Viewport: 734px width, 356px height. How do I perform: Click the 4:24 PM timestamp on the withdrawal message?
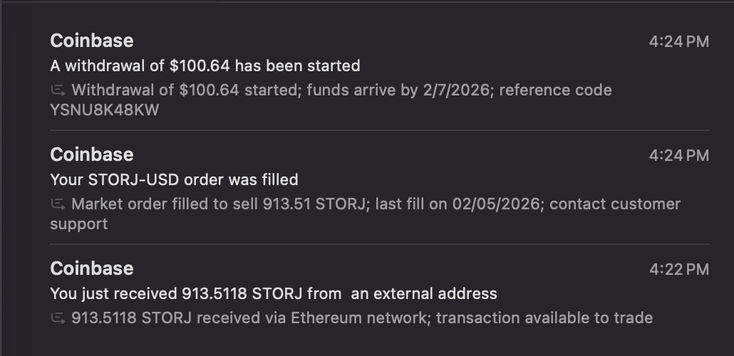coord(678,42)
